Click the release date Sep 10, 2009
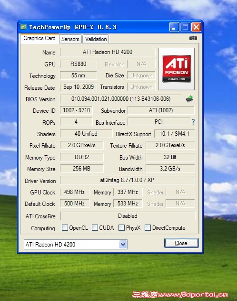Viewport: 237px width, 301px height. tap(78, 87)
